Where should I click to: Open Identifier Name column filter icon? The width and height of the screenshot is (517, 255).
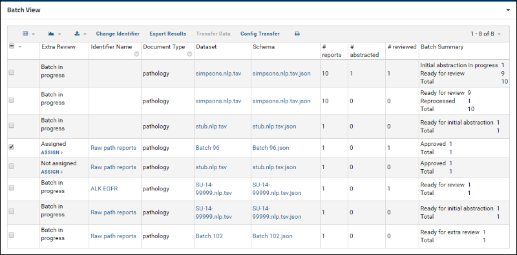[136, 54]
